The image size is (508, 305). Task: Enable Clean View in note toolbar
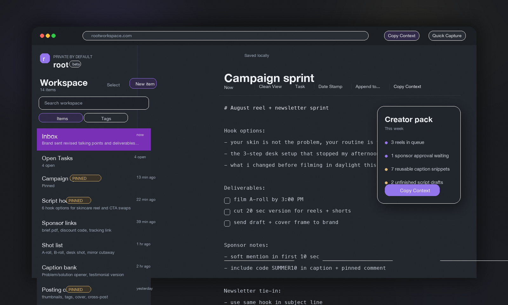pyautogui.click(x=270, y=86)
